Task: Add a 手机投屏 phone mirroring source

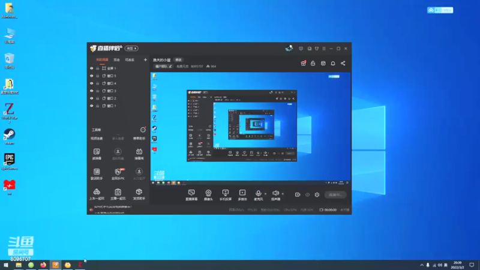Action: pyautogui.click(x=226, y=194)
